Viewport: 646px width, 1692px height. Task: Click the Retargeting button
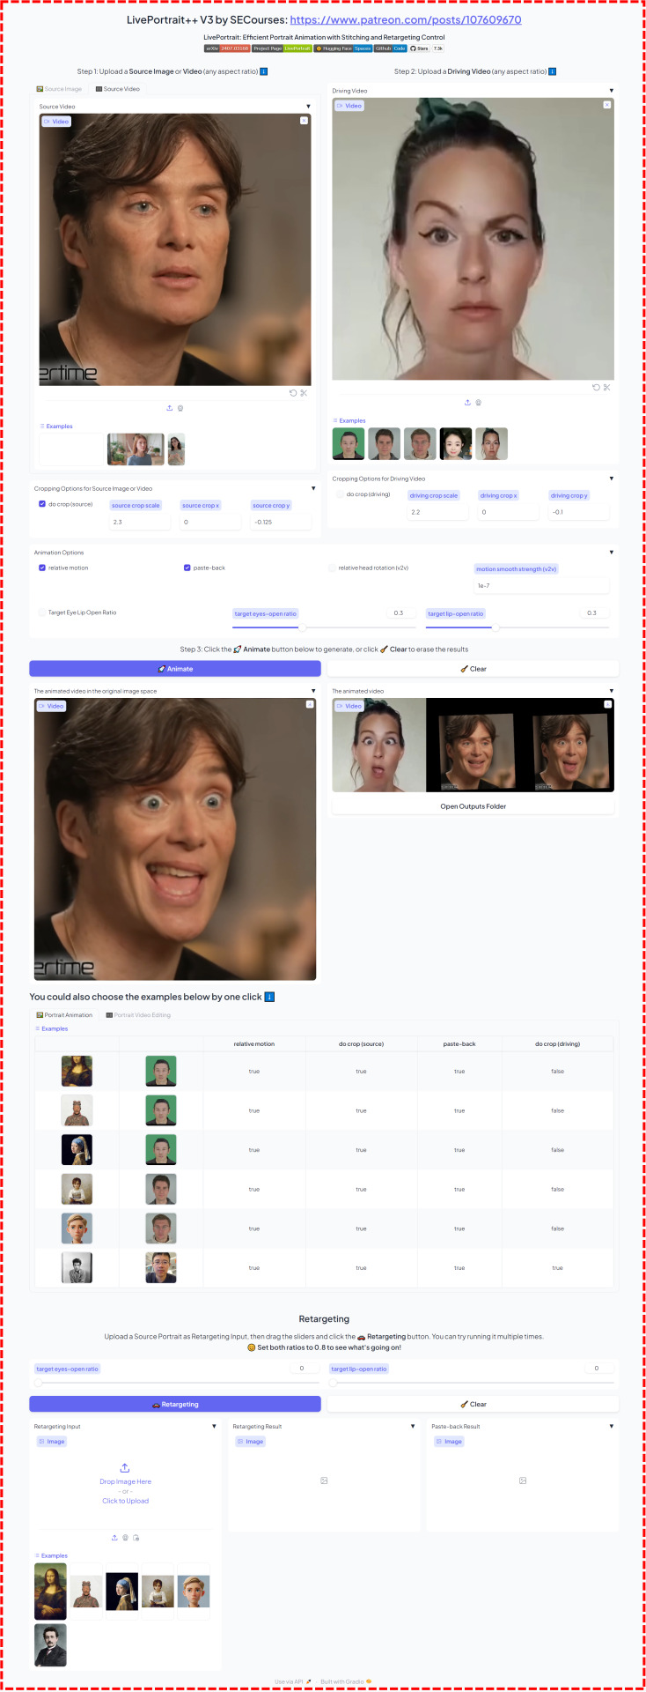point(175,1405)
